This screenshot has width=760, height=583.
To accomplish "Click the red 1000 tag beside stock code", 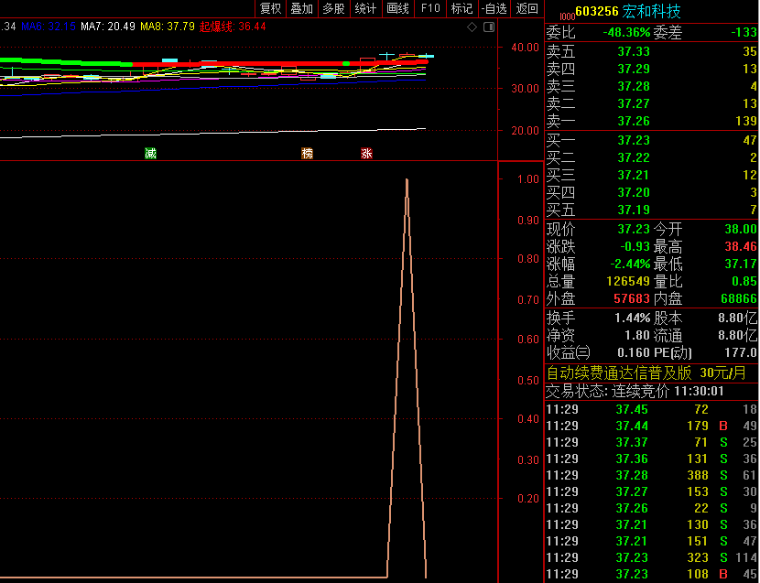I will 565,14.
